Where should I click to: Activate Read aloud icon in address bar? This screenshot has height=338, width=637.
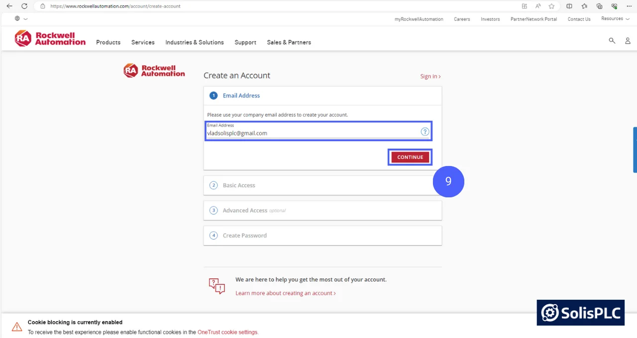click(538, 6)
